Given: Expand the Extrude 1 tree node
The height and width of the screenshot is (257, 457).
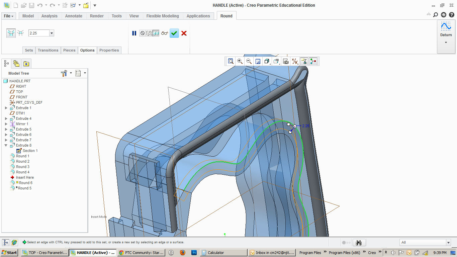Looking at the screenshot, I should (x=6, y=108).
